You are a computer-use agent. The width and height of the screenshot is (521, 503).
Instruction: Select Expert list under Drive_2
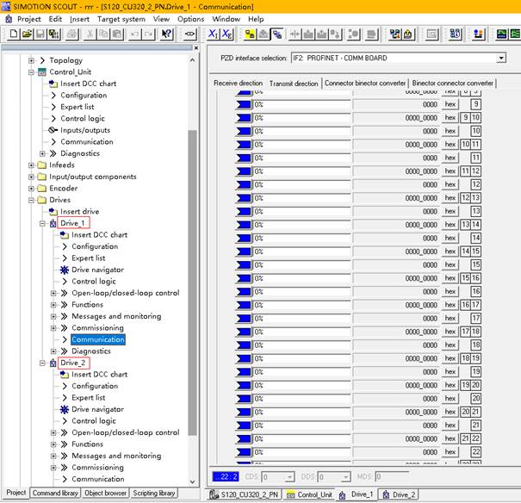tap(88, 398)
